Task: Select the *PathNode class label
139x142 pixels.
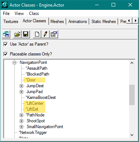Action: [x=35, y=115]
